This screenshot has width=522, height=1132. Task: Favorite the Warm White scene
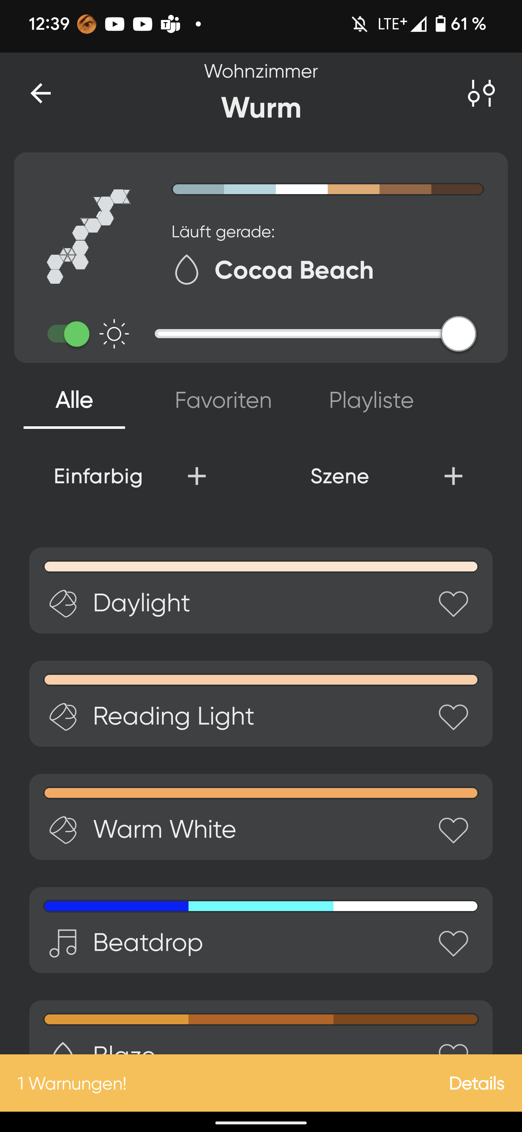[453, 830]
